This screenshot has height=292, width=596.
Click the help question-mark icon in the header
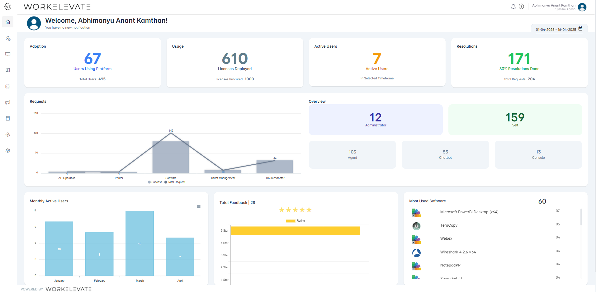[522, 6]
